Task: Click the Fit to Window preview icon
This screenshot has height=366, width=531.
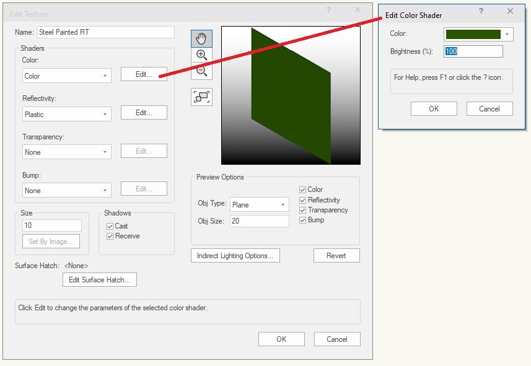Action: [x=201, y=97]
